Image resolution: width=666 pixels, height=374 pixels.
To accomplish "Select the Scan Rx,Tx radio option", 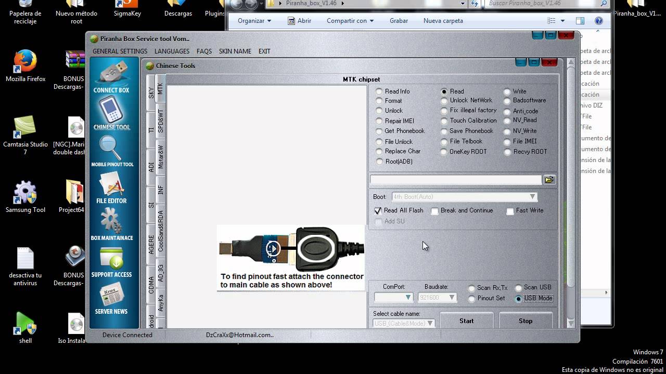I will (471, 288).
